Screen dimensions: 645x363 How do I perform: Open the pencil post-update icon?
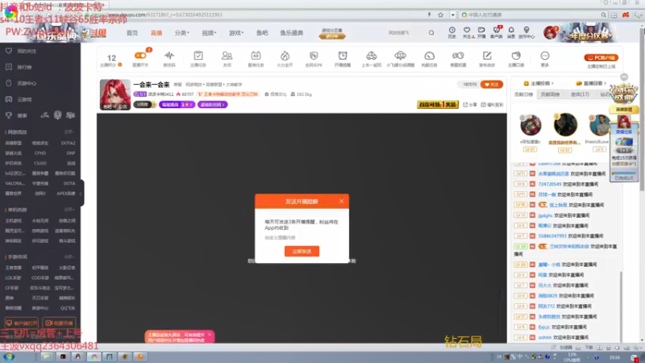(487, 56)
